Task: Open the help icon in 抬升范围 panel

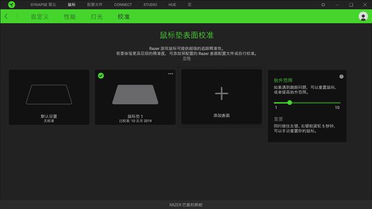Action: (341, 77)
